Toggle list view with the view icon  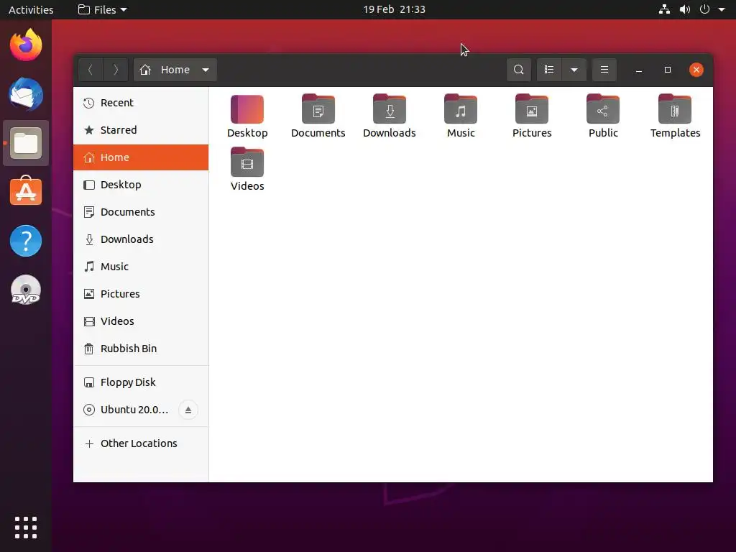click(x=548, y=70)
